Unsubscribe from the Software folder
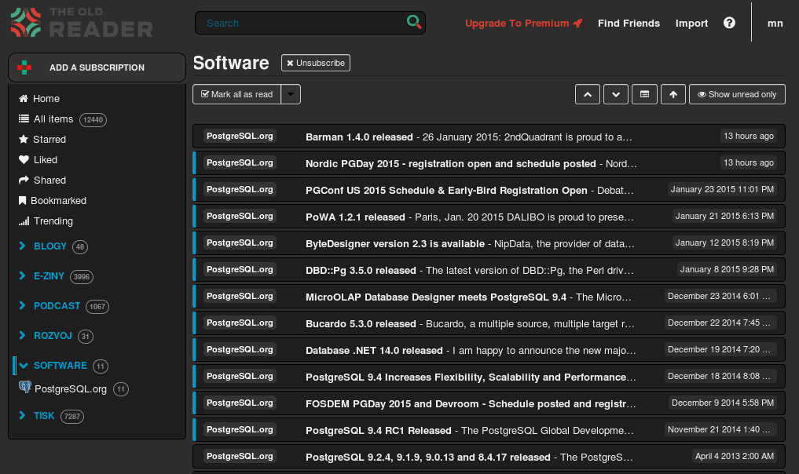Screen dimensions: 799x474 coord(315,62)
